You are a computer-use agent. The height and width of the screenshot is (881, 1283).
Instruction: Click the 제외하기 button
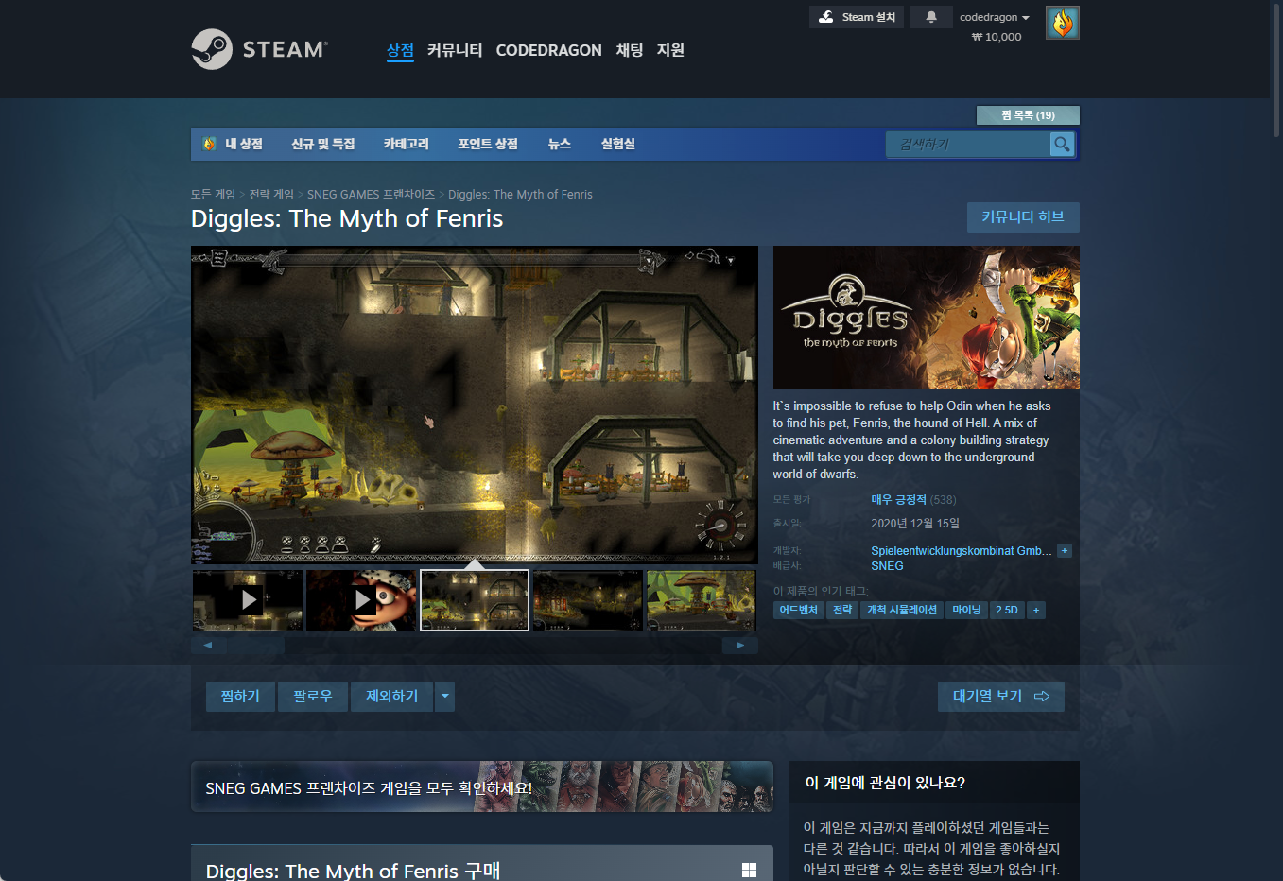point(391,697)
